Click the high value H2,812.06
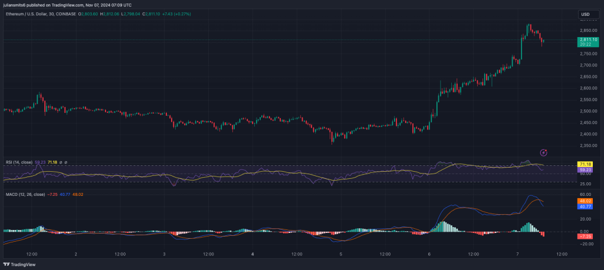Screen dimensions: 604x270 110,14
